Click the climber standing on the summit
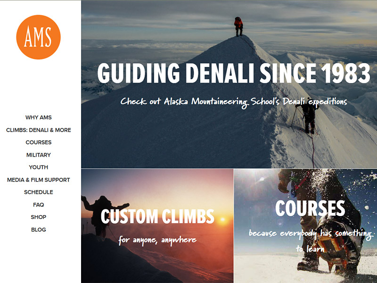377x283 pixels. tap(238, 26)
